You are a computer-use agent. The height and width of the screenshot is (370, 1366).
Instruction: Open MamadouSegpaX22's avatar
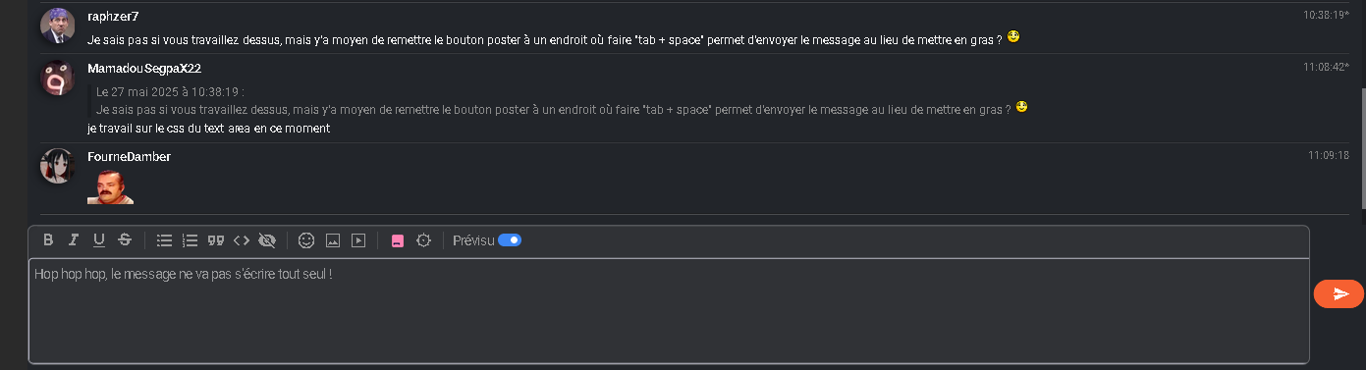click(x=57, y=79)
